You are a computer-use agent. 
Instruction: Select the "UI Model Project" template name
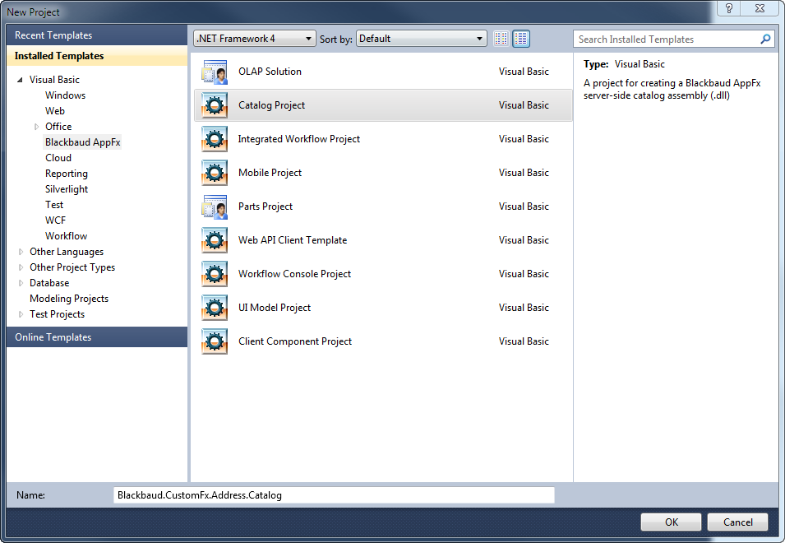point(275,308)
